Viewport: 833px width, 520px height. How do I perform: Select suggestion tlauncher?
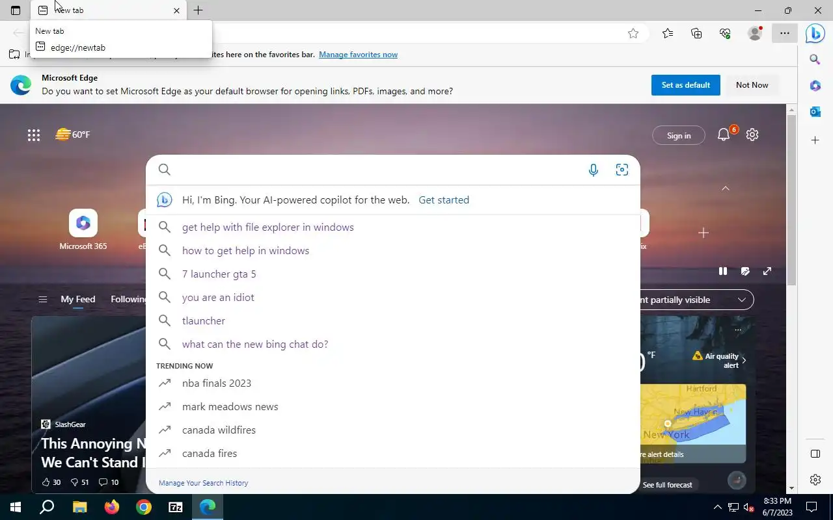[393, 321]
